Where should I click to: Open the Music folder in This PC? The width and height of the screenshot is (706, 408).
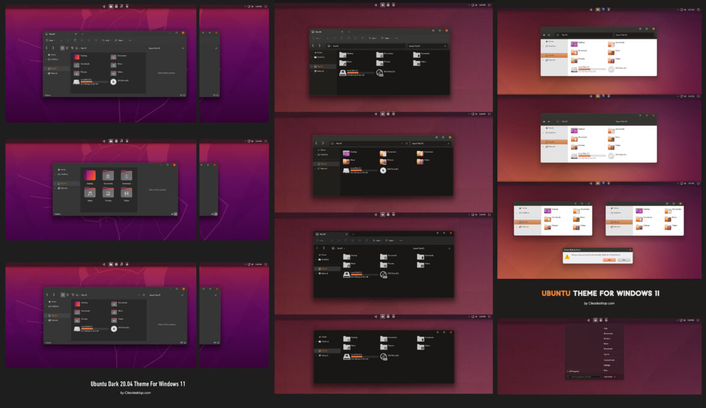(x=347, y=162)
